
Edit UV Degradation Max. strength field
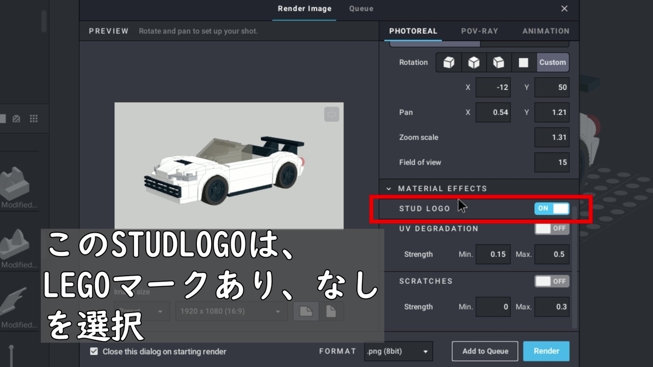(x=552, y=254)
